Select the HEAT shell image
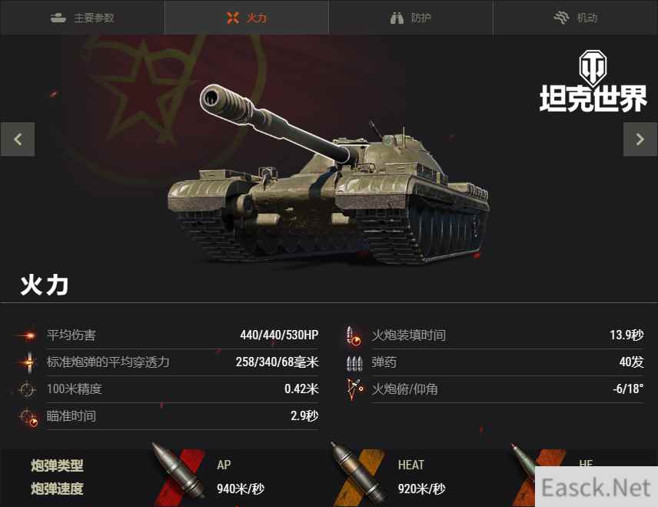 [359, 473]
